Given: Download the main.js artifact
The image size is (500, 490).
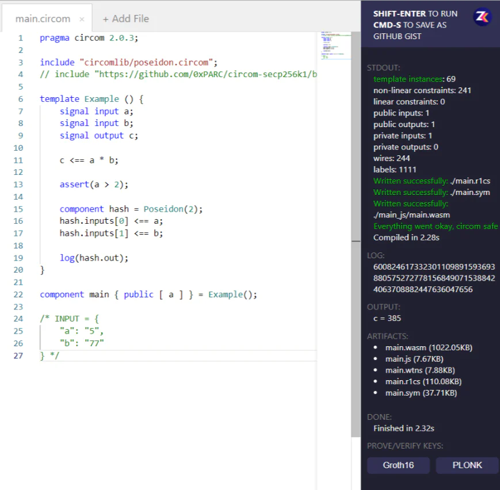Looking at the screenshot, I should point(414,359).
